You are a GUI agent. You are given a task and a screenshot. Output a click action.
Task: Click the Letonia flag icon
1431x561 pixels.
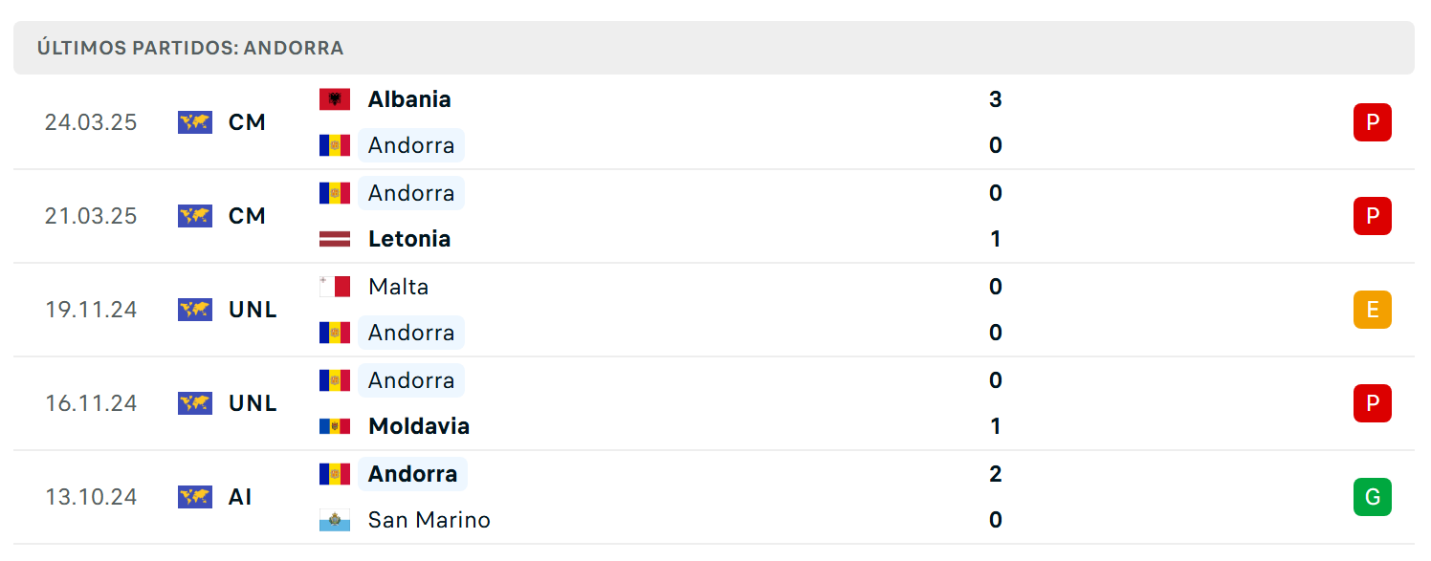point(335,239)
